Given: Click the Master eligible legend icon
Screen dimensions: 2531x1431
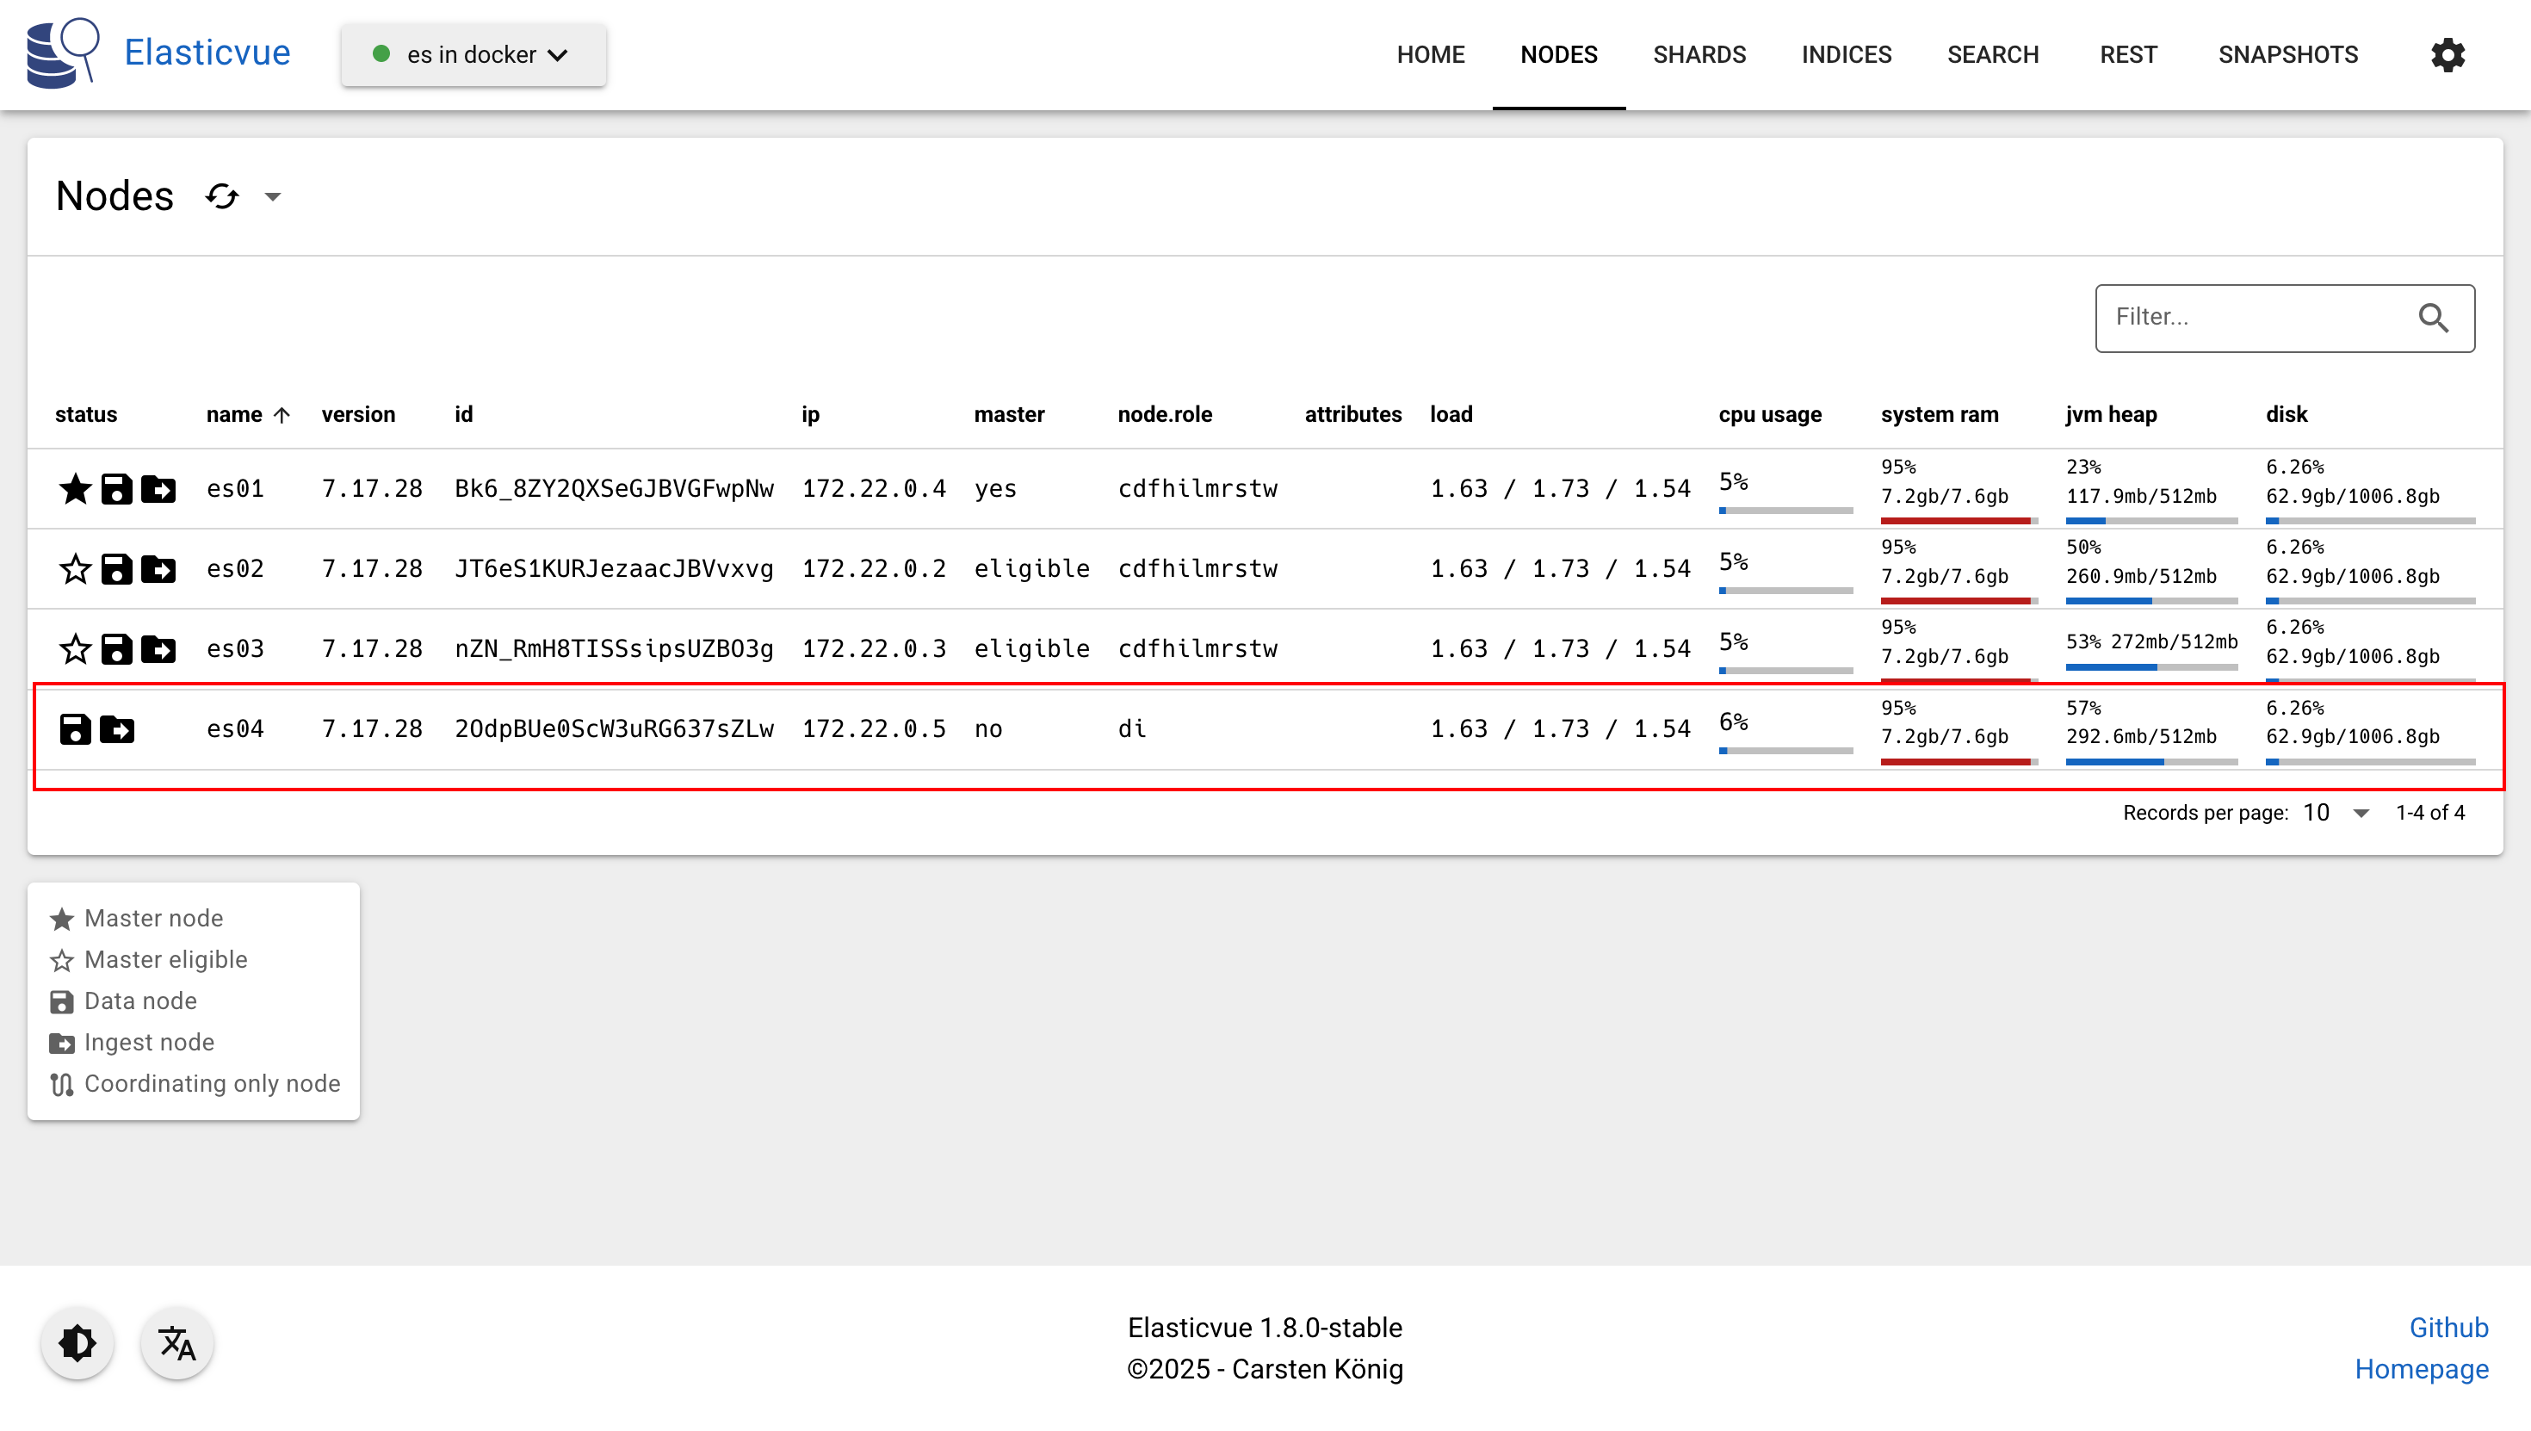Looking at the screenshot, I should point(62,960).
